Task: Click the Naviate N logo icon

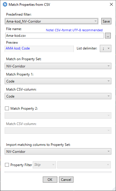Action: click(5, 5)
